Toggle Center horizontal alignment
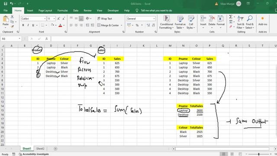The height and width of the screenshot is (156, 277). click(76, 25)
